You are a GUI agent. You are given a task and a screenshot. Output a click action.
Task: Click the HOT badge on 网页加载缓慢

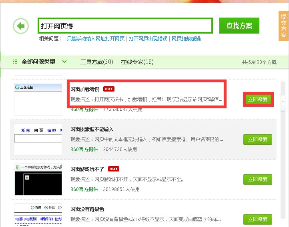coord(109,89)
